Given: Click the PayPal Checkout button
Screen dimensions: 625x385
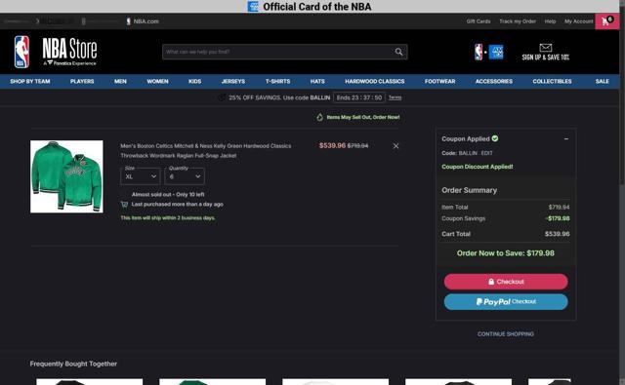Looking at the screenshot, I should (506, 302).
